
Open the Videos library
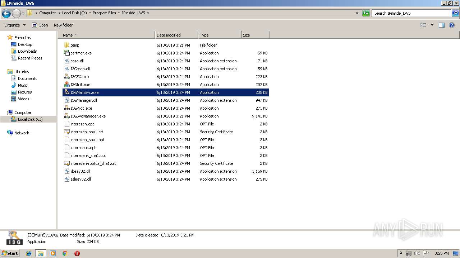[x=24, y=99]
